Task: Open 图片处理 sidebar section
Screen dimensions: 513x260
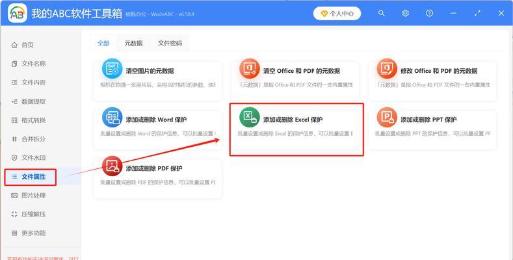Action: [33, 195]
